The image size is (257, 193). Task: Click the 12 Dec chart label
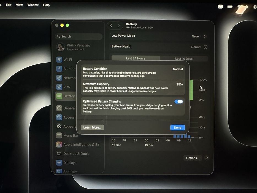(x=117, y=145)
